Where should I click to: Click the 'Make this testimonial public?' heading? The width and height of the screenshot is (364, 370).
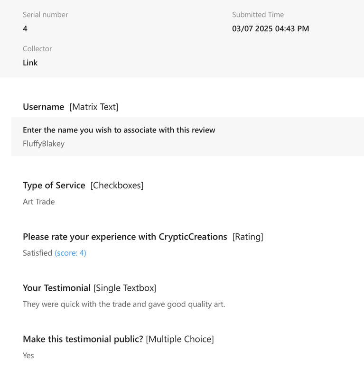point(83,339)
